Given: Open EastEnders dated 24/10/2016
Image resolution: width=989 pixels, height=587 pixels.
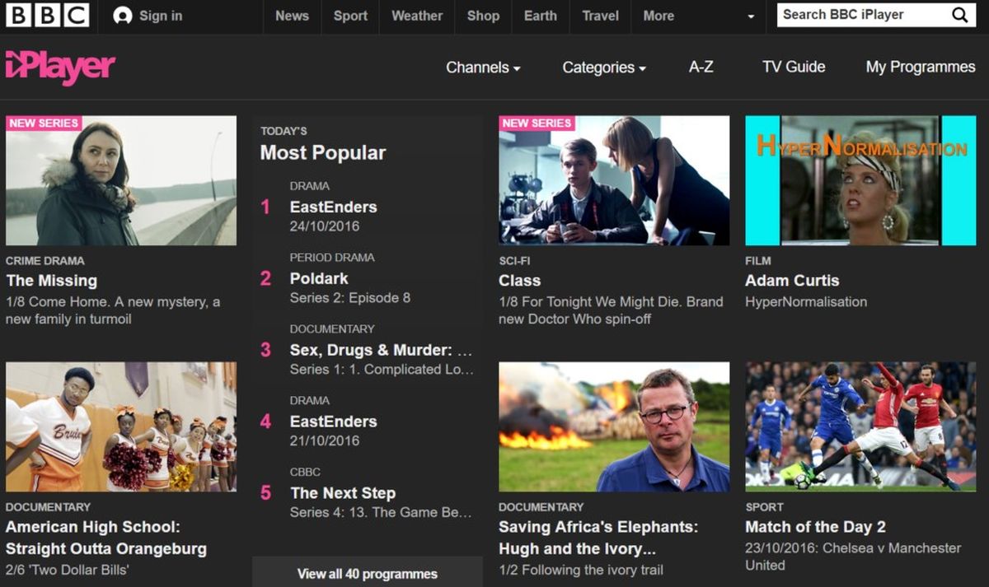Looking at the screenshot, I should click(333, 207).
